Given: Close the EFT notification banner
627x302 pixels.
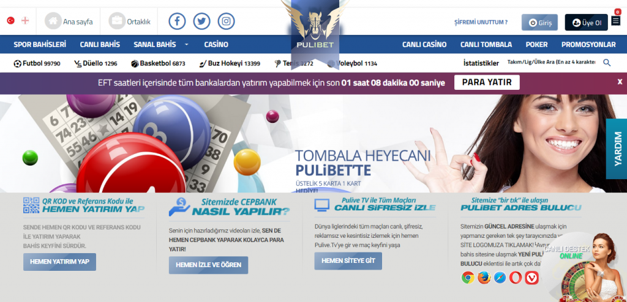Looking at the screenshot, I should pos(620,82).
